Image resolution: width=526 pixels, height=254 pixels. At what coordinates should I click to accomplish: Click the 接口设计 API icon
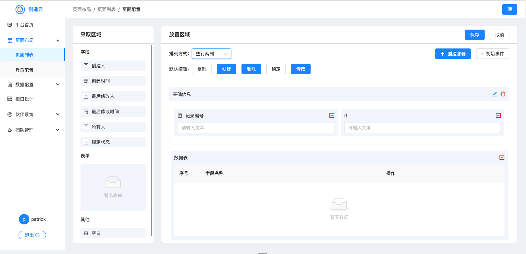click(x=10, y=99)
